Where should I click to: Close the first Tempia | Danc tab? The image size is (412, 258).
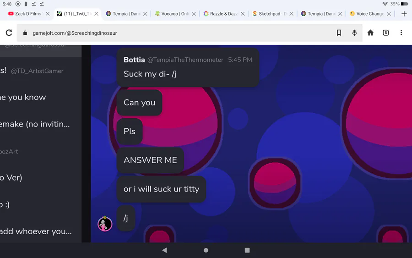point(145,14)
